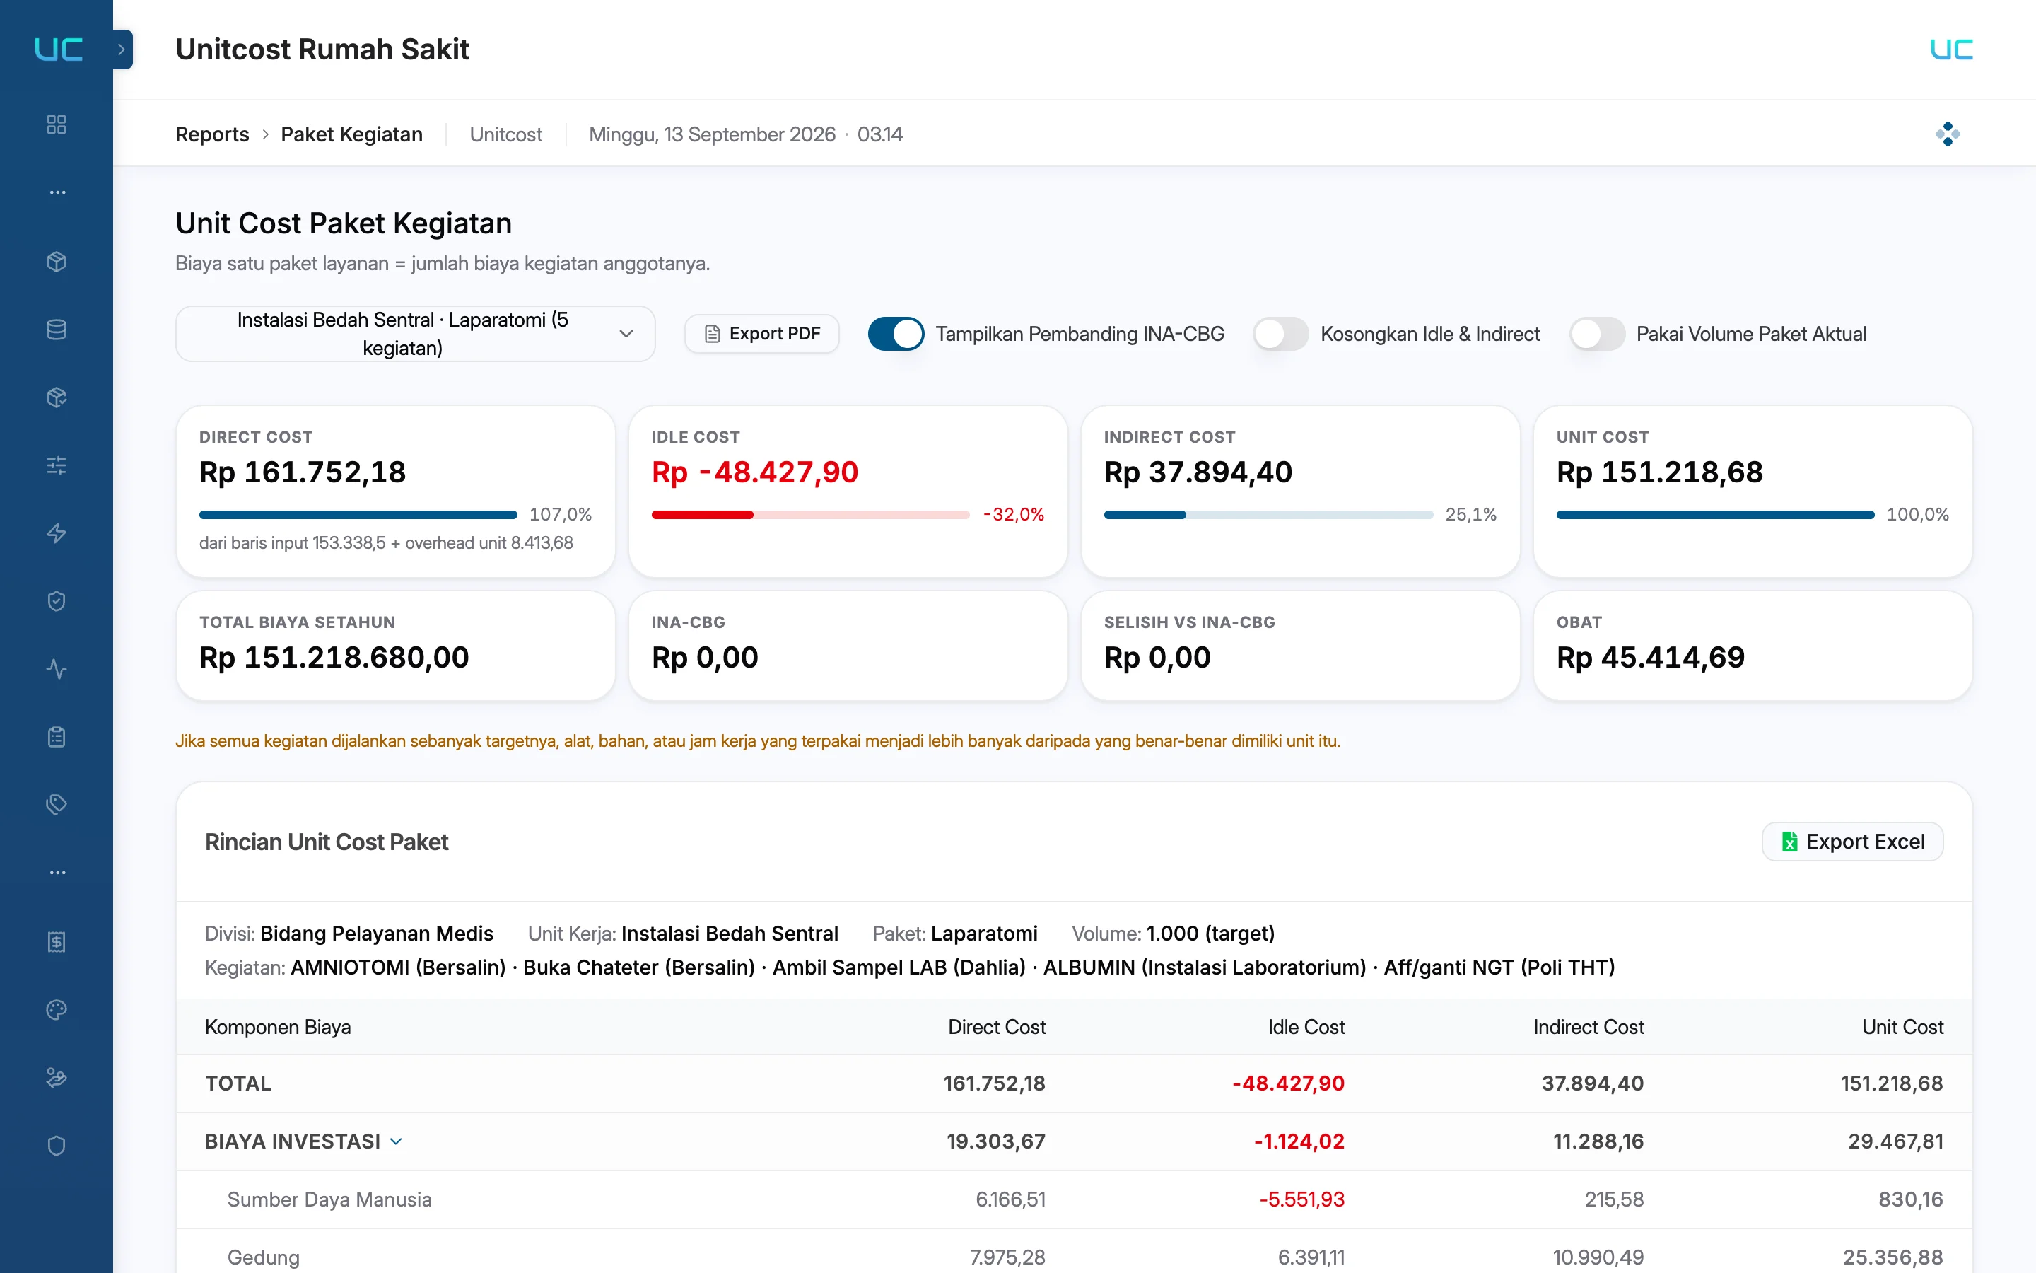Turn off Tampilkan Pembanding INA-CBG switch
This screenshot has width=2036, height=1273.
coord(895,335)
